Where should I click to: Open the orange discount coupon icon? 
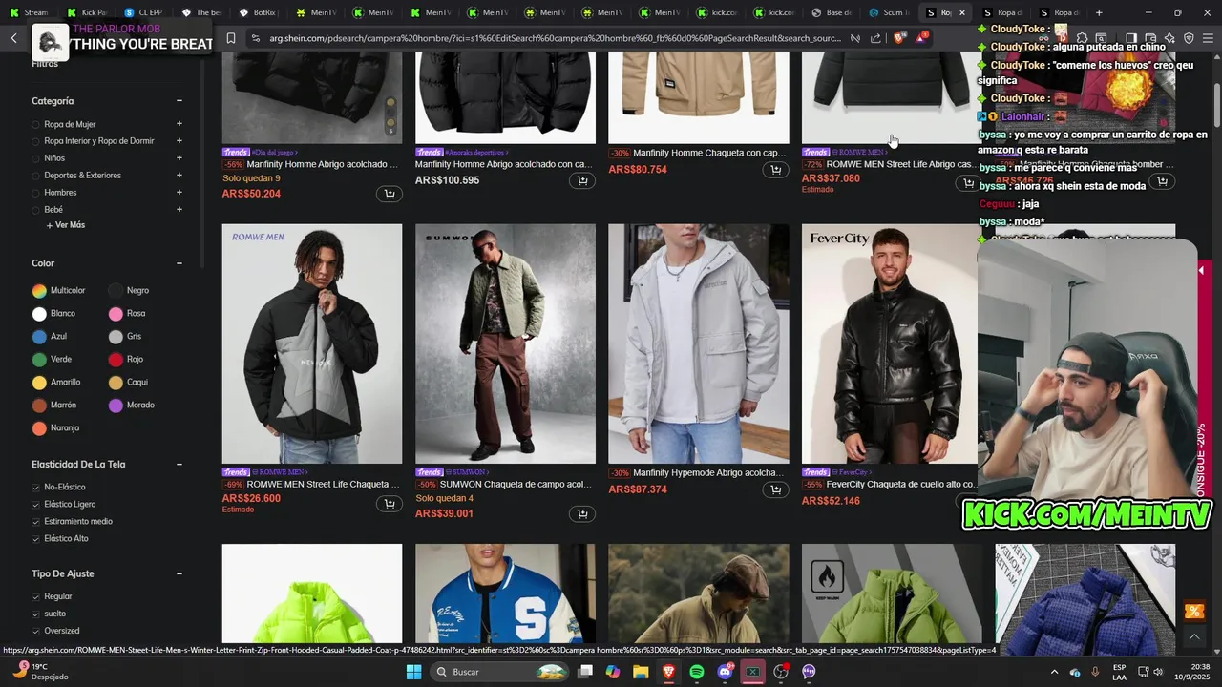1193,611
